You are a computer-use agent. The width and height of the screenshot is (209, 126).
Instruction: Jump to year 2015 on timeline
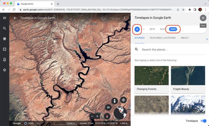162,29
